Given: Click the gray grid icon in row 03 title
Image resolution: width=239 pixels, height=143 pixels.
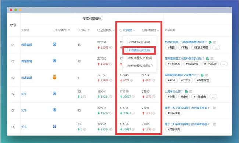Looking at the screenshot, I should [207, 75].
